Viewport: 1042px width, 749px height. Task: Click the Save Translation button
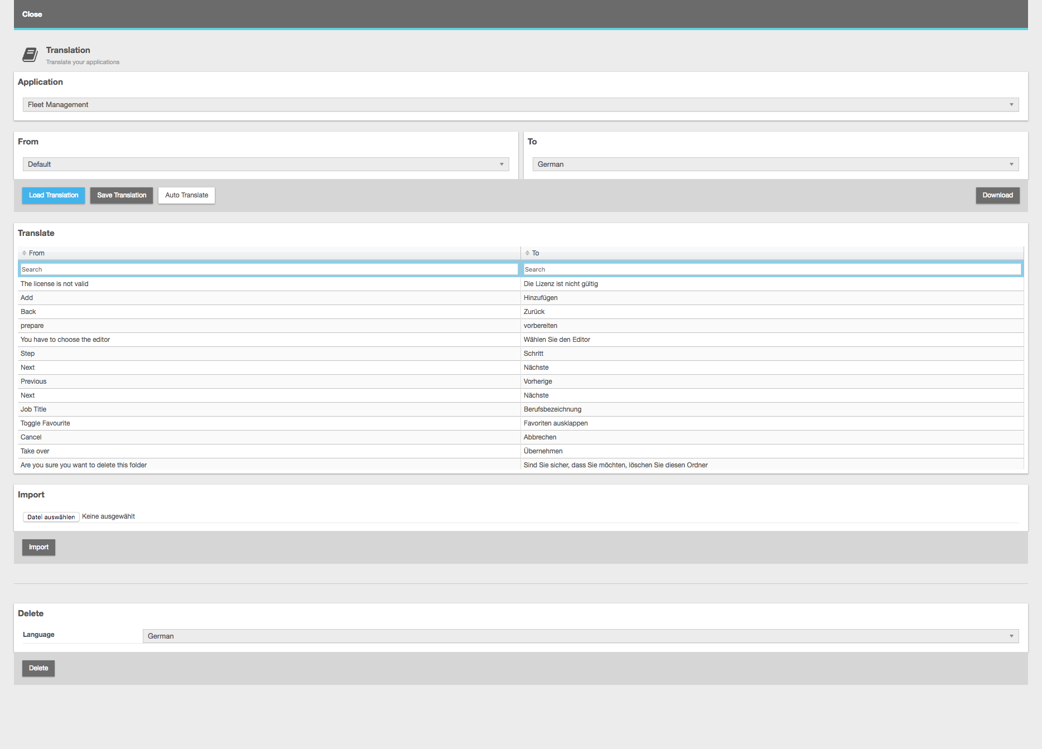click(x=122, y=195)
